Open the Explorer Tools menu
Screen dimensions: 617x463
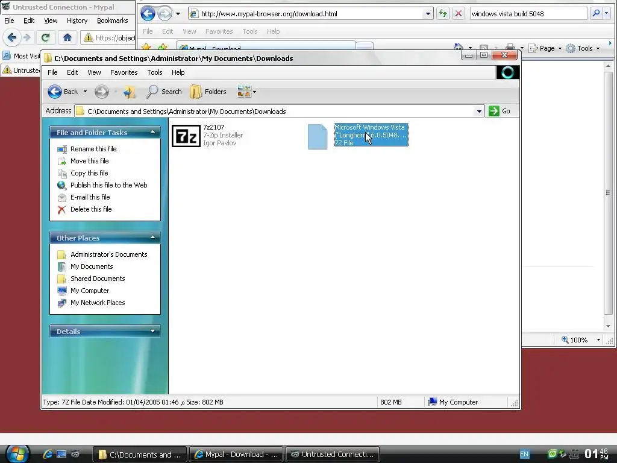tap(155, 72)
